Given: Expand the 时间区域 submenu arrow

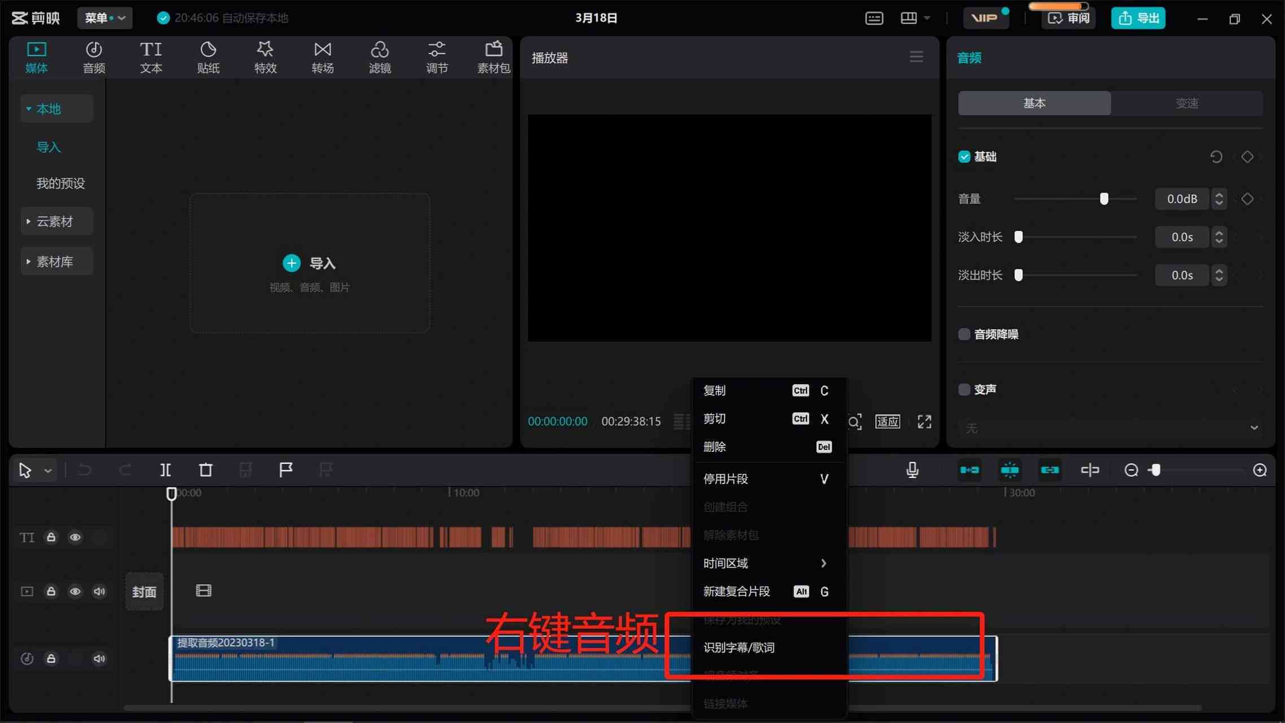Looking at the screenshot, I should [824, 563].
